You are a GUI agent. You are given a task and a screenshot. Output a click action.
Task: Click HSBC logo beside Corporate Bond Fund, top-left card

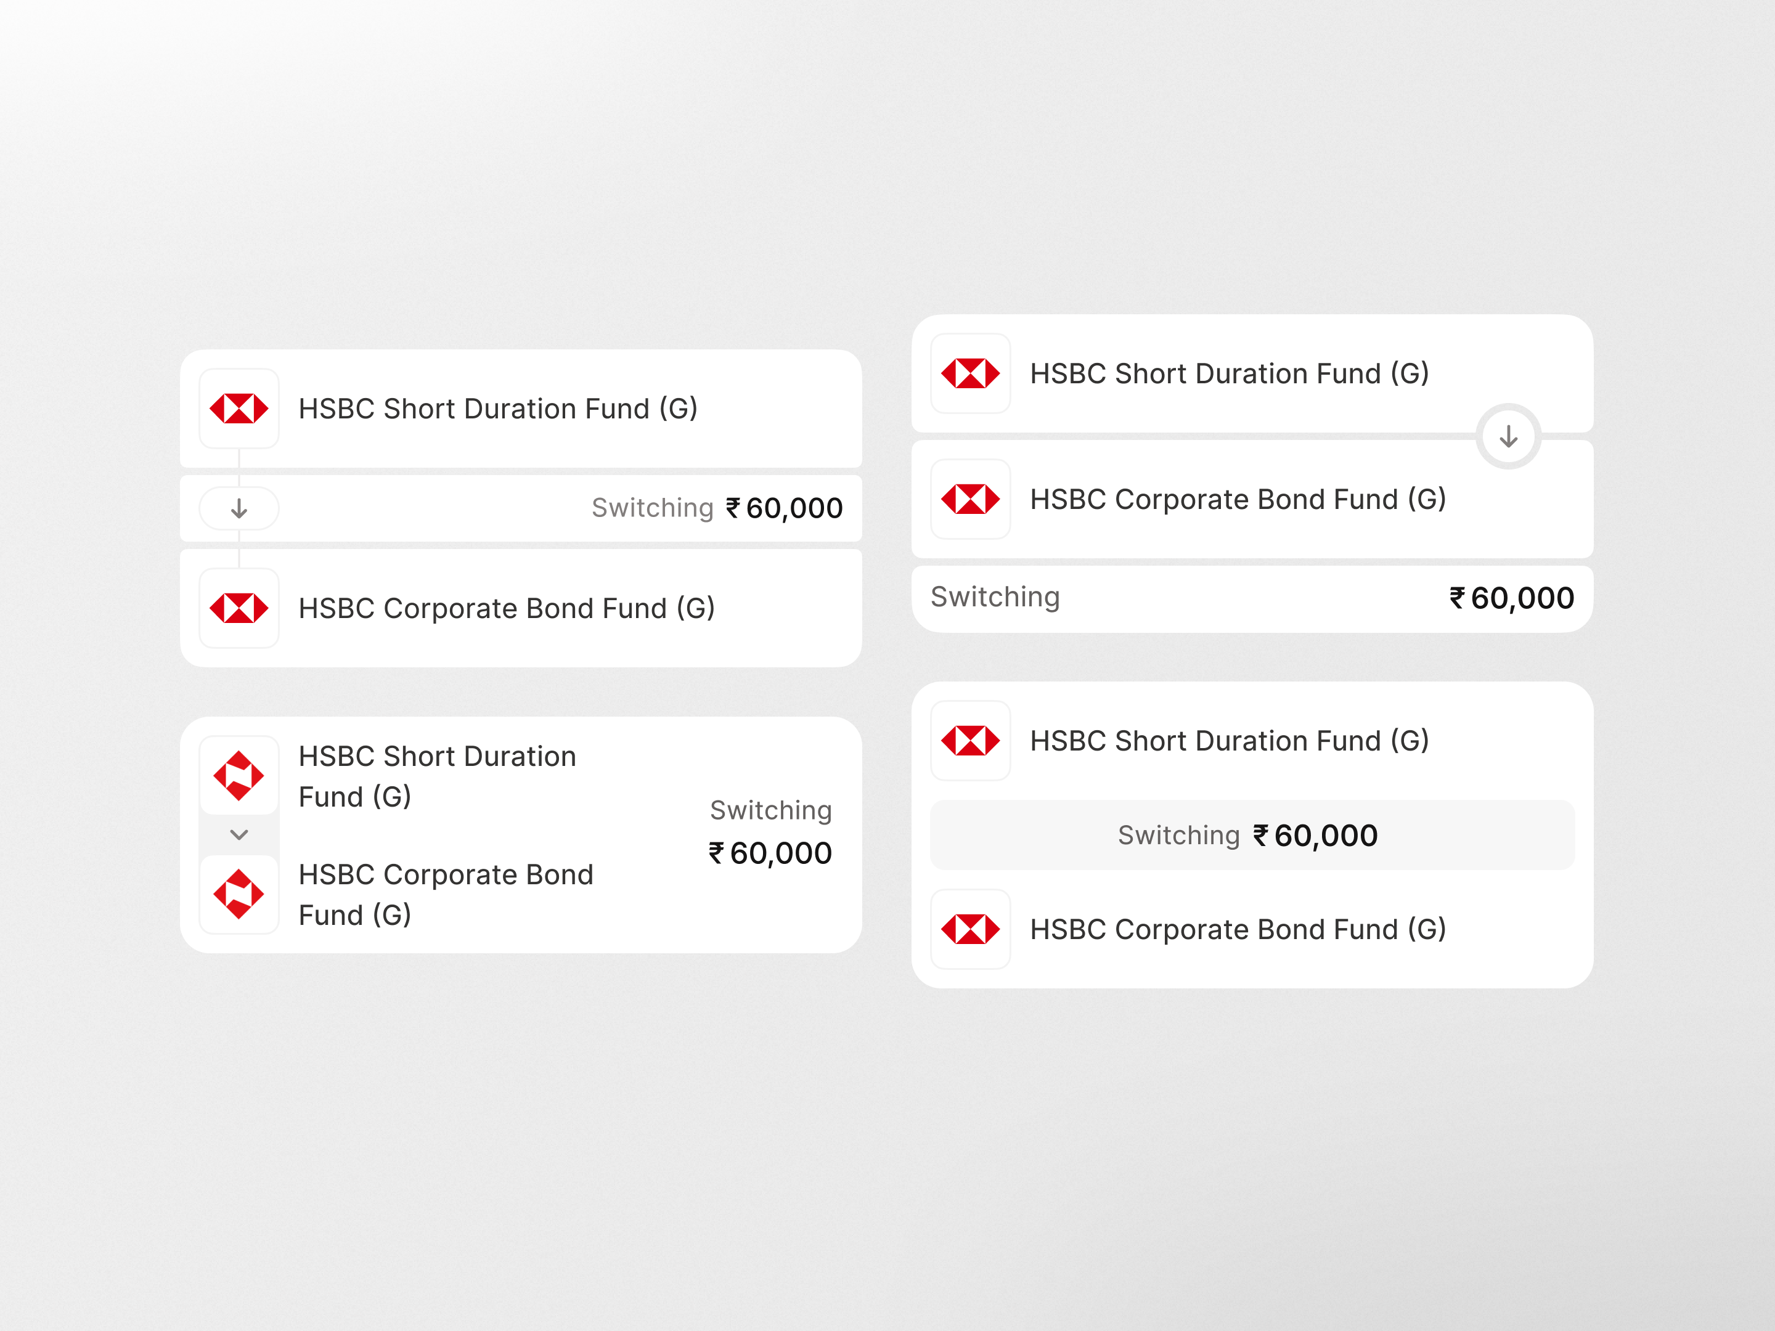pos(239,608)
